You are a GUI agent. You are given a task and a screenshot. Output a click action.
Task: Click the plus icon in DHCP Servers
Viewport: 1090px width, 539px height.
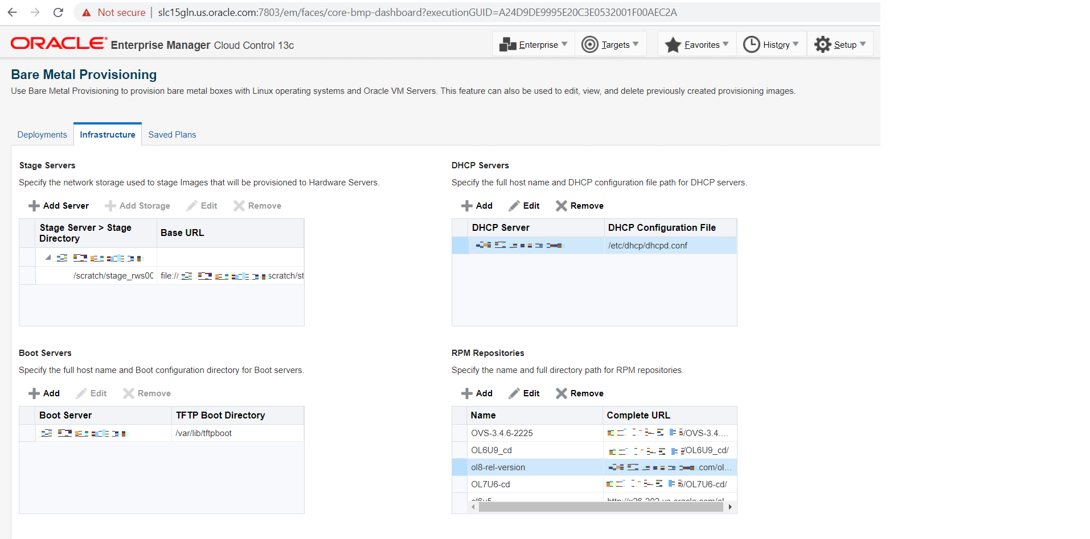(467, 206)
